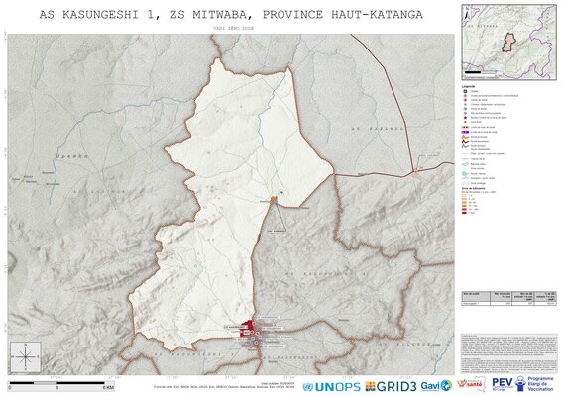Click the statistics table under the legend
The image size is (561, 396).
tap(508, 298)
